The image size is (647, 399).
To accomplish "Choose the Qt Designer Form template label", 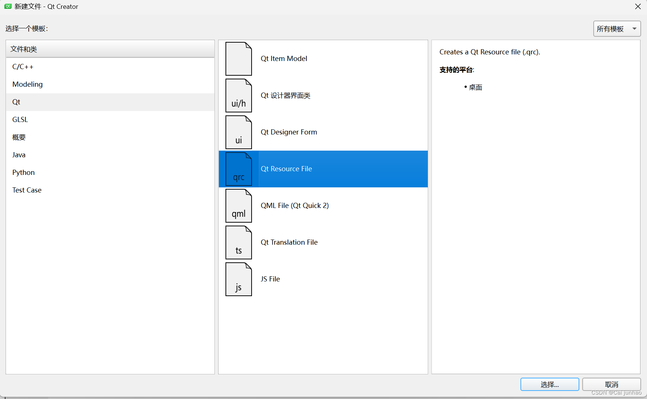I will click(x=289, y=132).
